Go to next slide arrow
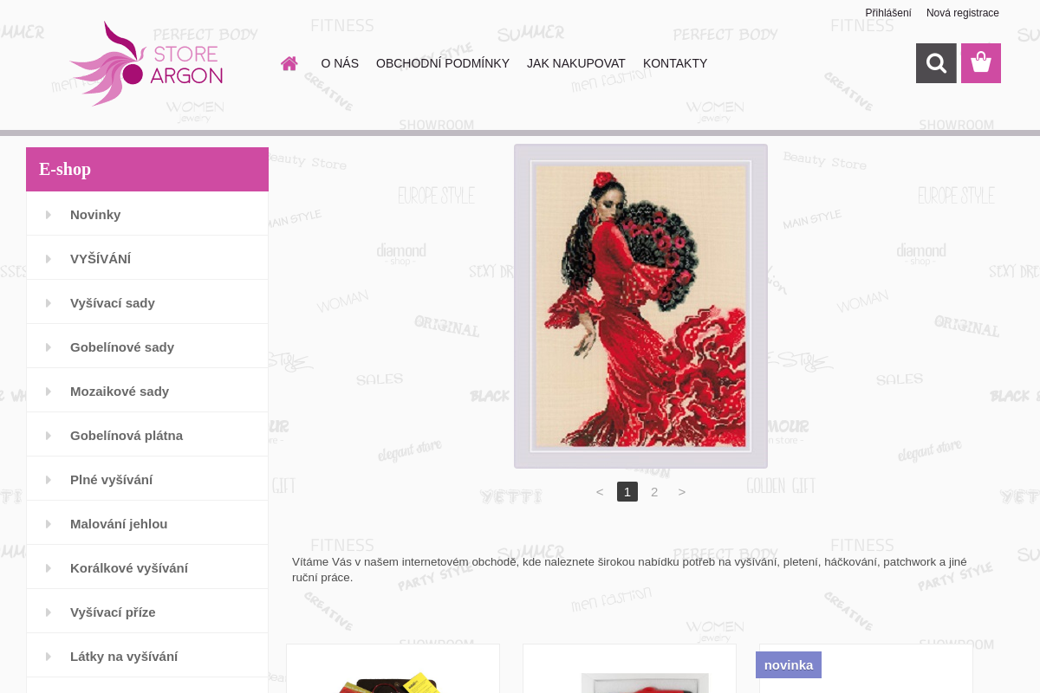 [x=682, y=492]
